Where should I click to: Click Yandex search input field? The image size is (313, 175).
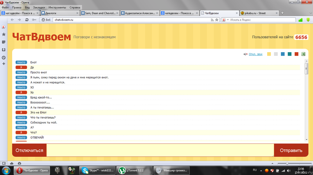coord(262,20)
